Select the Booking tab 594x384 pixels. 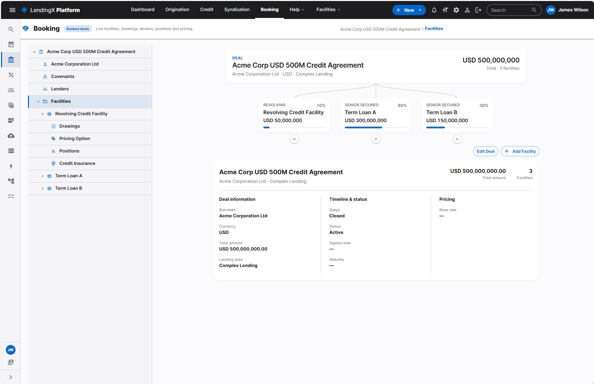pyautogui.click(x=270, y=10)
